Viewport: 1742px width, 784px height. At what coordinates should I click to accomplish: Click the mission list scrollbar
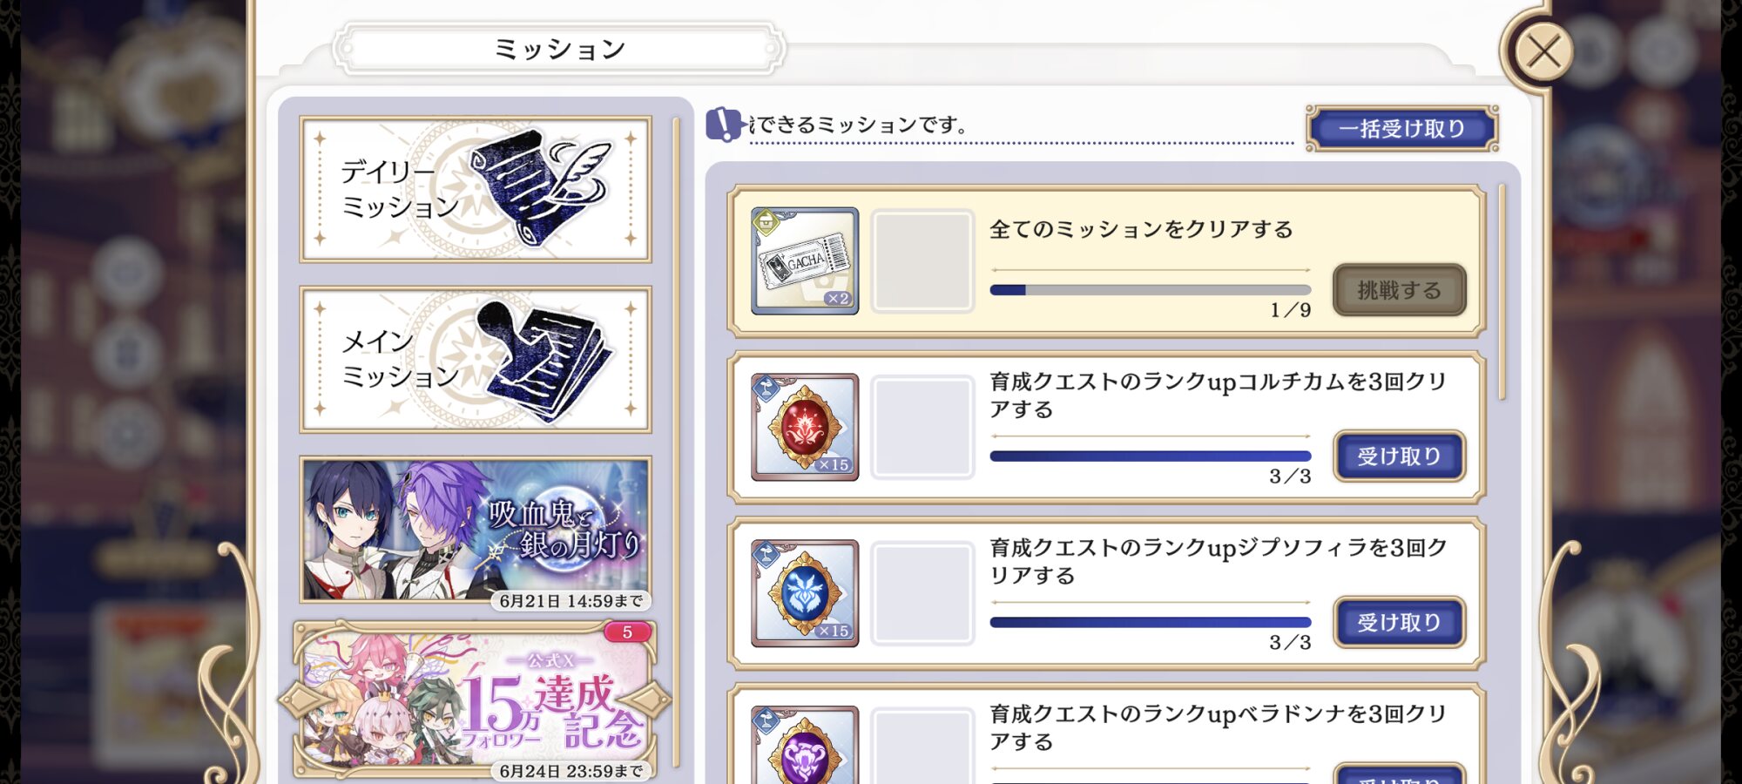(1502, 292)
